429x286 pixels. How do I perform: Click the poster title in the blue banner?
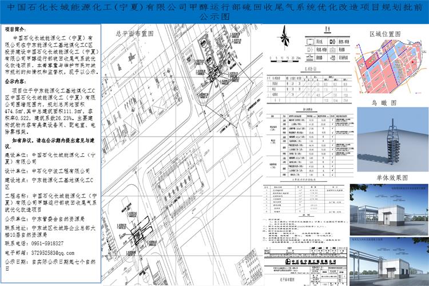pos(214,11)
